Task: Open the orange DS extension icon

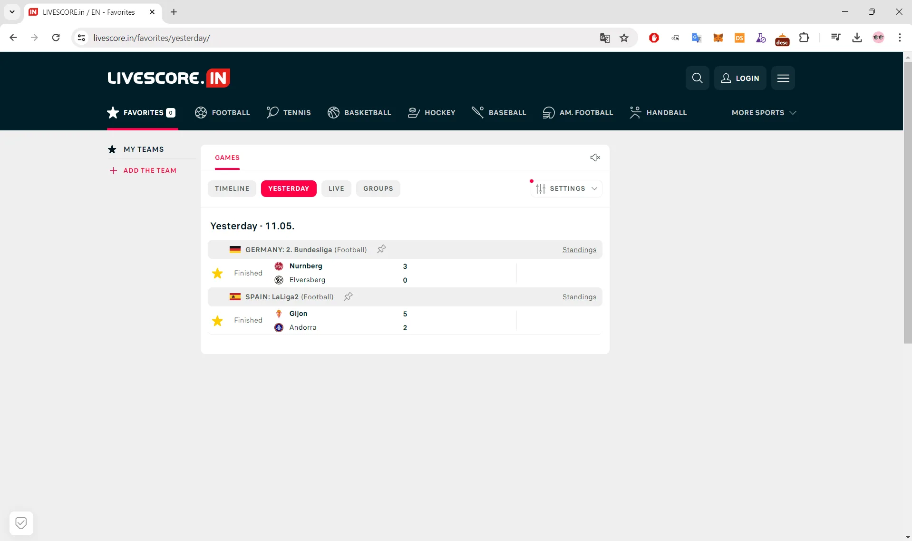Action: click(739, 38)
